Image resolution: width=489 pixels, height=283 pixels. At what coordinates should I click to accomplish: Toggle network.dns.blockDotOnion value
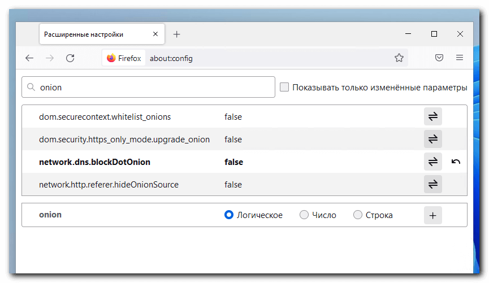tap(432, 162)
